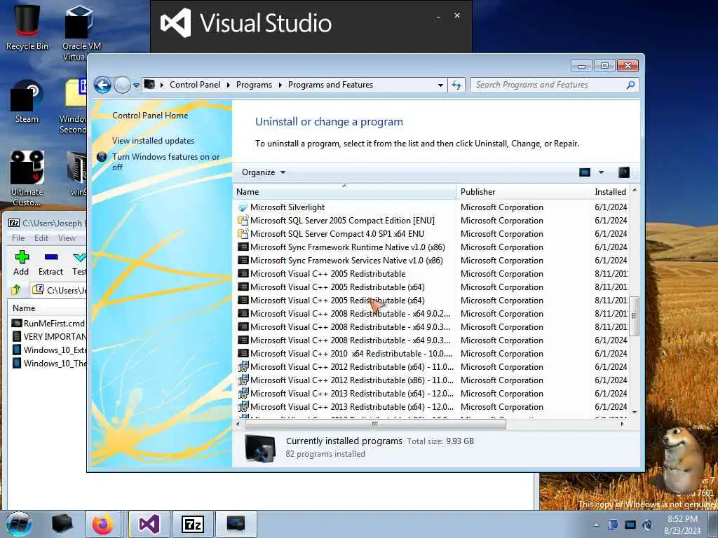Image resolution: width=718 pixels, height=538 pixels.
Task: Click the File menu in 7-Zip window
Action: click(x=18, y=238)
